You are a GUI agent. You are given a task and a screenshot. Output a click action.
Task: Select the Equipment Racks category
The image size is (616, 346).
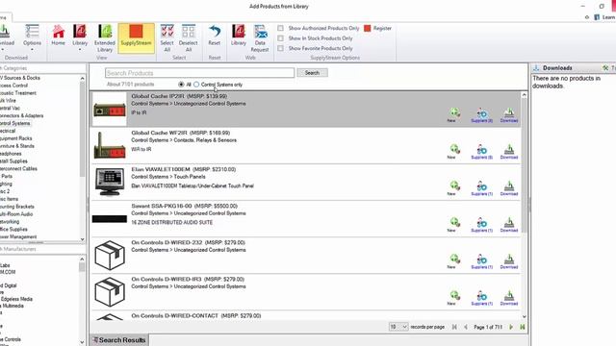[x=16, y=138]
